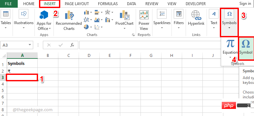The image size is (254, 116).
Task: Insert a scatter chart
Action: point(97,27)
